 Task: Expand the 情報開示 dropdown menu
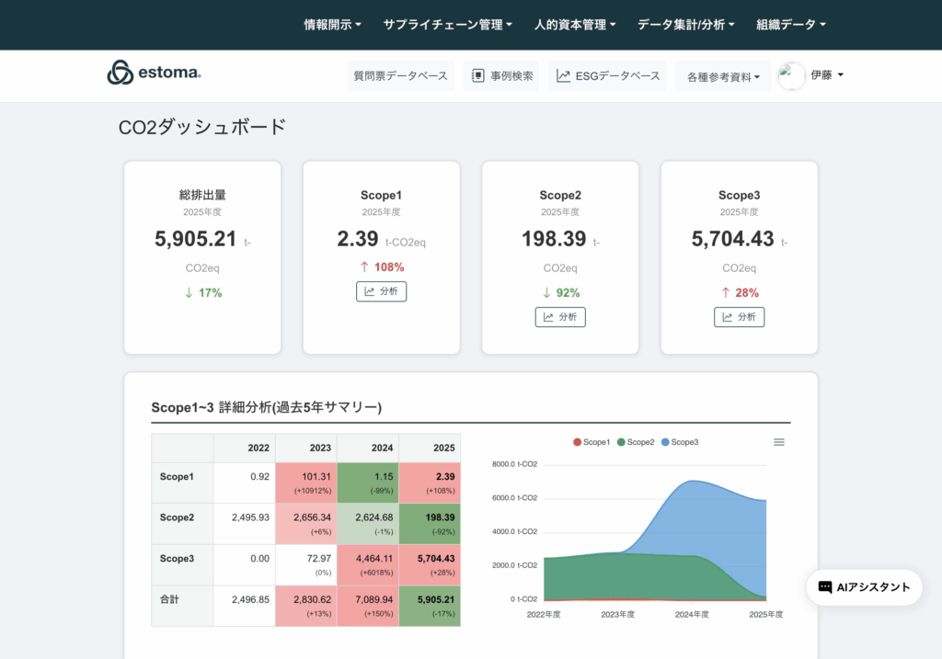[x=332, y=25]
